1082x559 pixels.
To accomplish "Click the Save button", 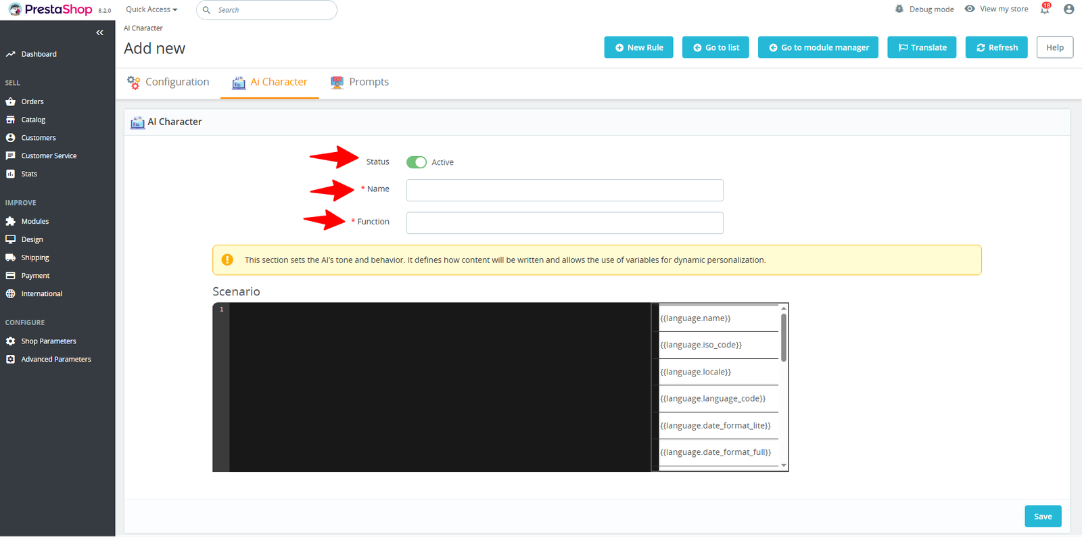I will pyautogui.click(x=1043, y=516).
